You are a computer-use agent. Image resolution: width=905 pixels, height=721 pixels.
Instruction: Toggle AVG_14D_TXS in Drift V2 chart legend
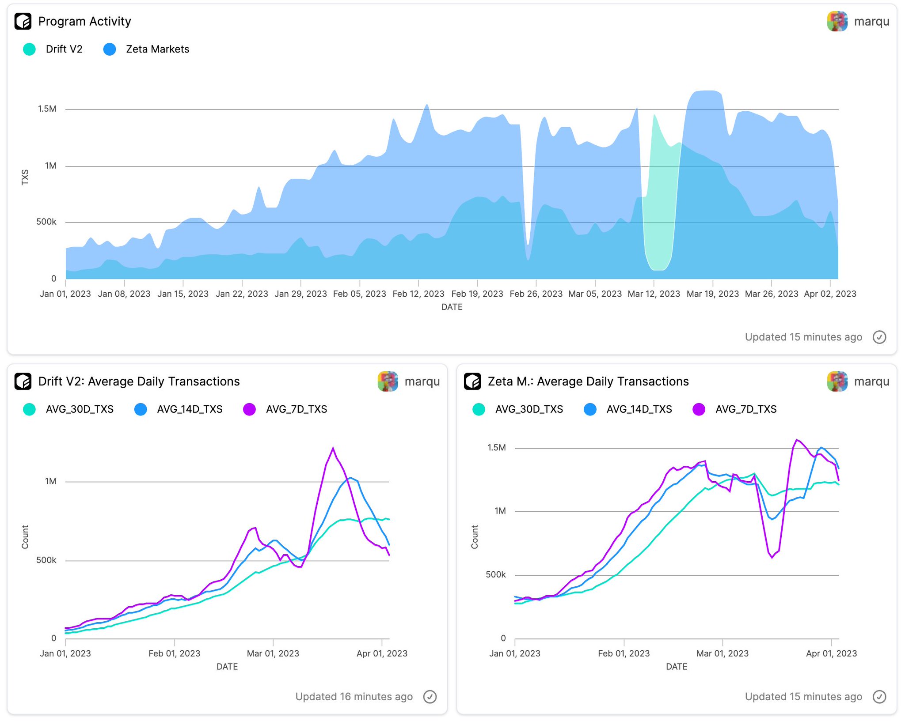(179, 409)
